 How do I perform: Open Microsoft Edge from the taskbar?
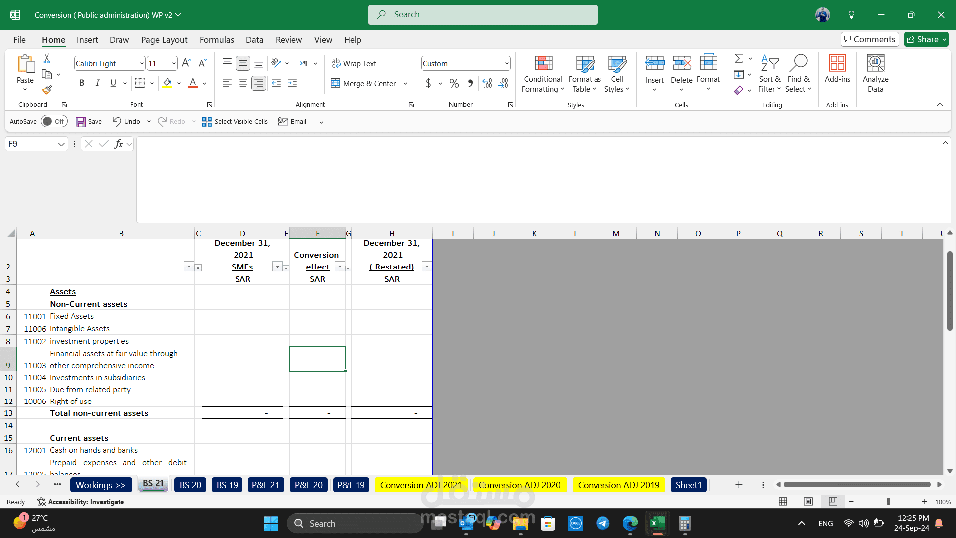(x=630, y=523)
